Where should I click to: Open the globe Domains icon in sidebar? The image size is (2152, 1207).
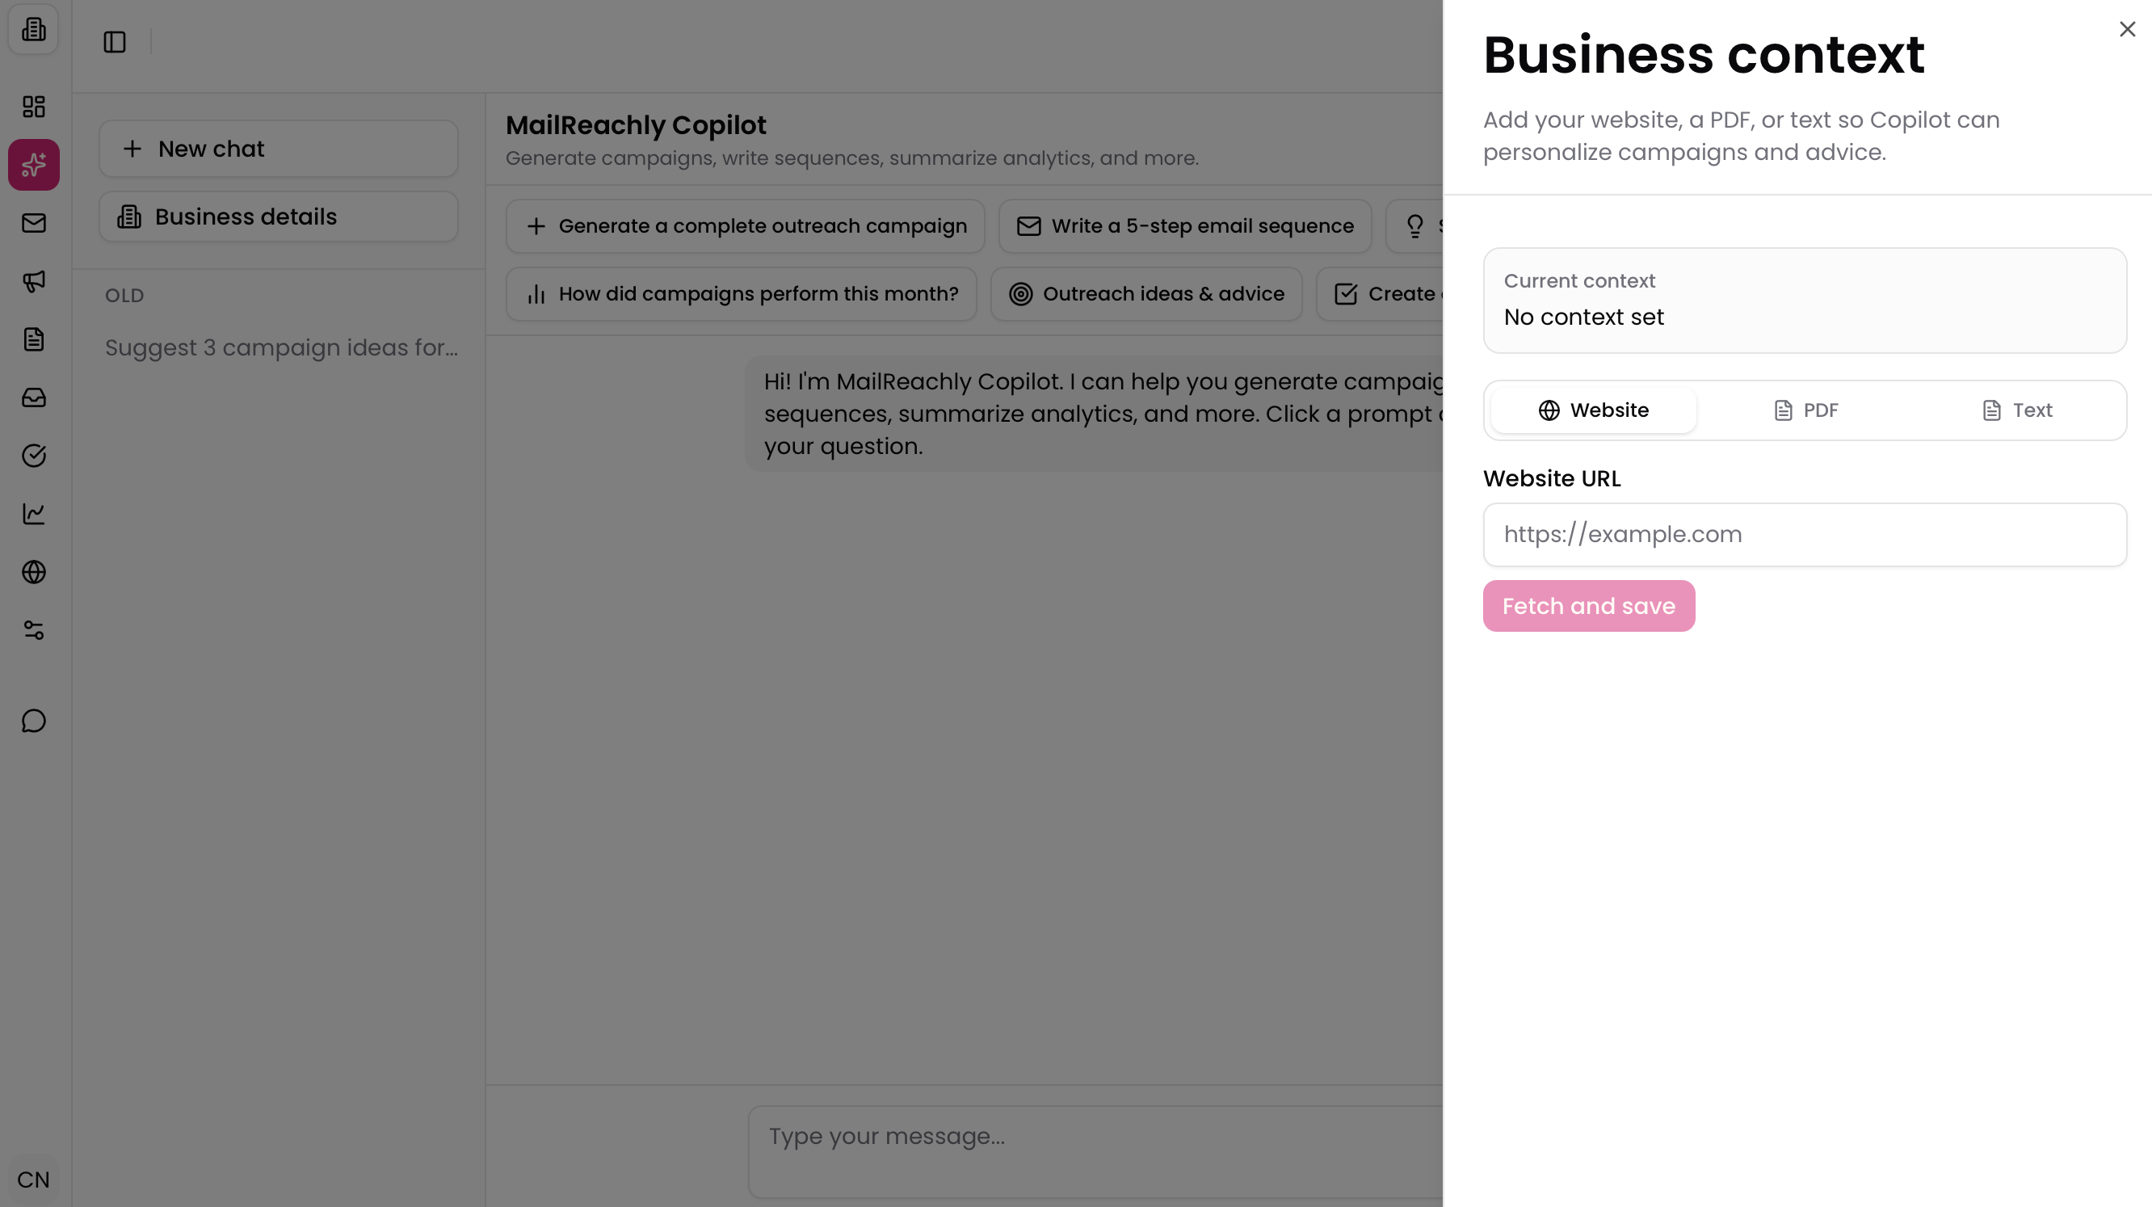point(33,573)
